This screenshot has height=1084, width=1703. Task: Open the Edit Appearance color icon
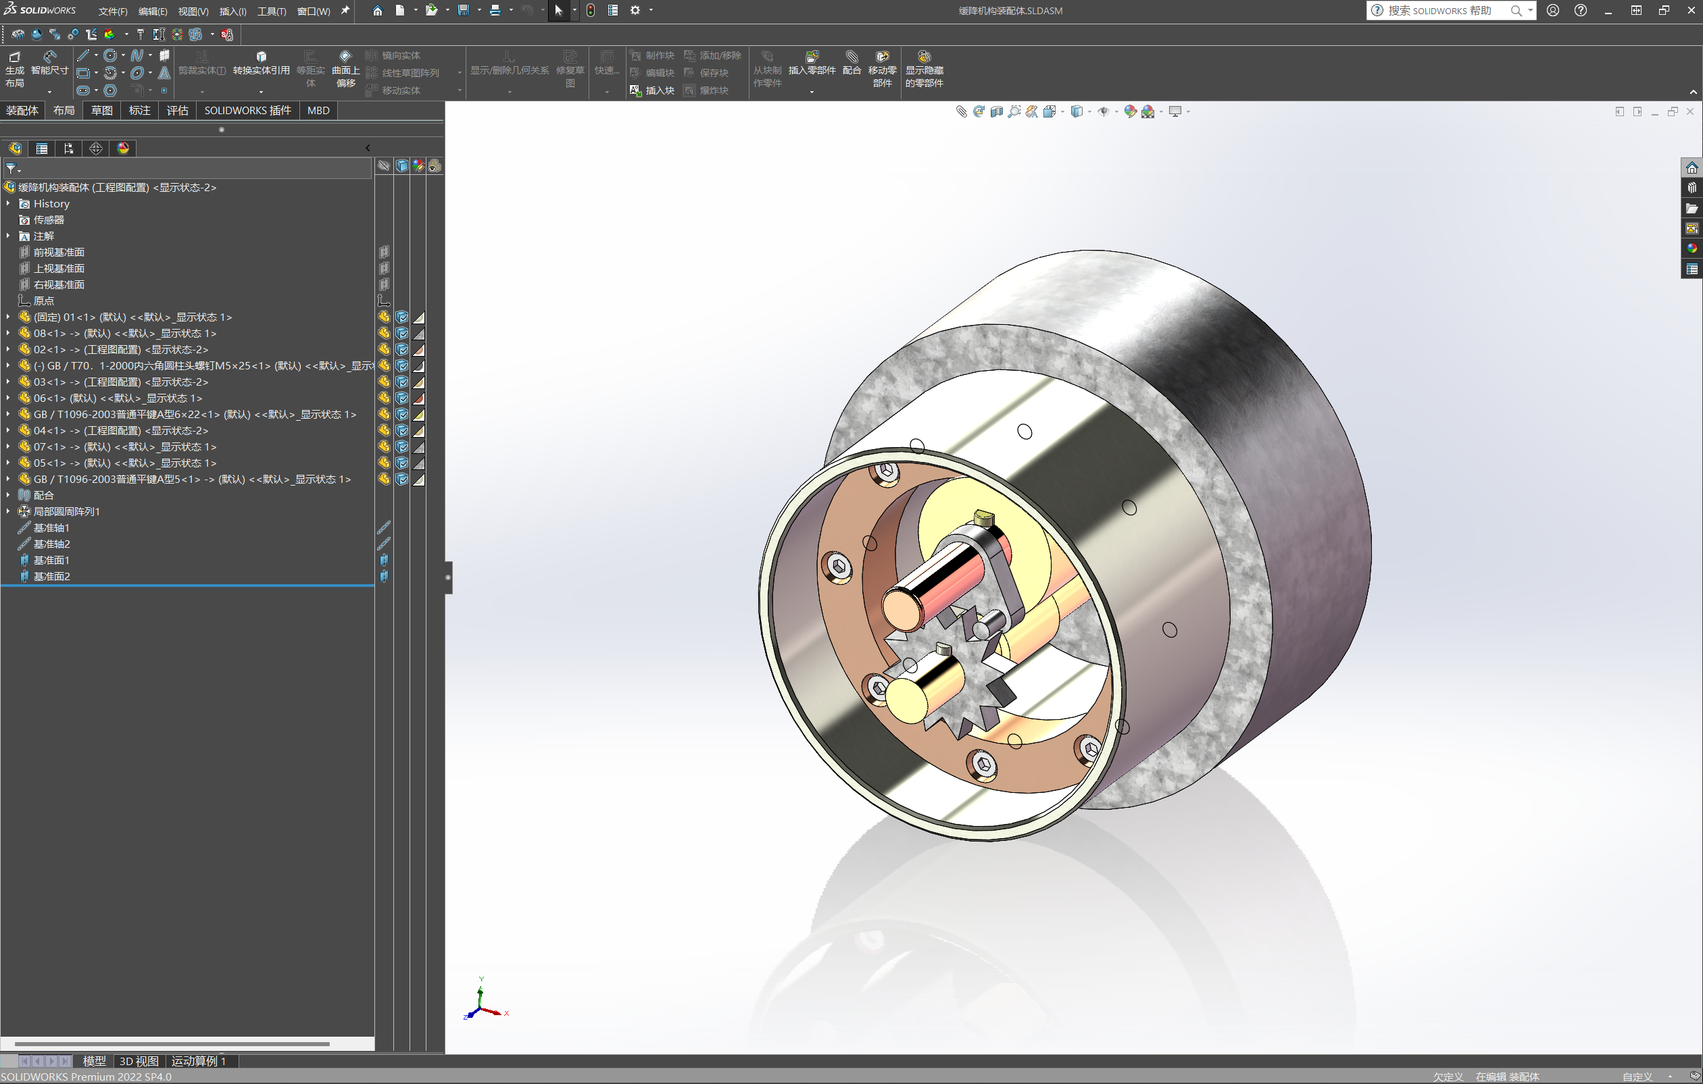1130,111
